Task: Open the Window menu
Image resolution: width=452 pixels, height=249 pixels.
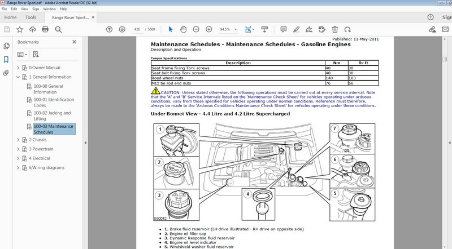Action: pyautogui.click(x=49, y=9)
